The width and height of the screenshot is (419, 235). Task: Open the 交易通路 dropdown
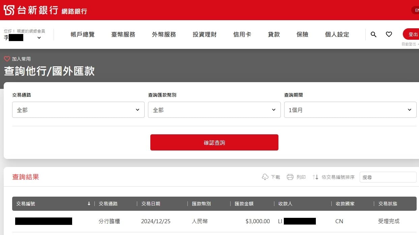pos(78,110)
